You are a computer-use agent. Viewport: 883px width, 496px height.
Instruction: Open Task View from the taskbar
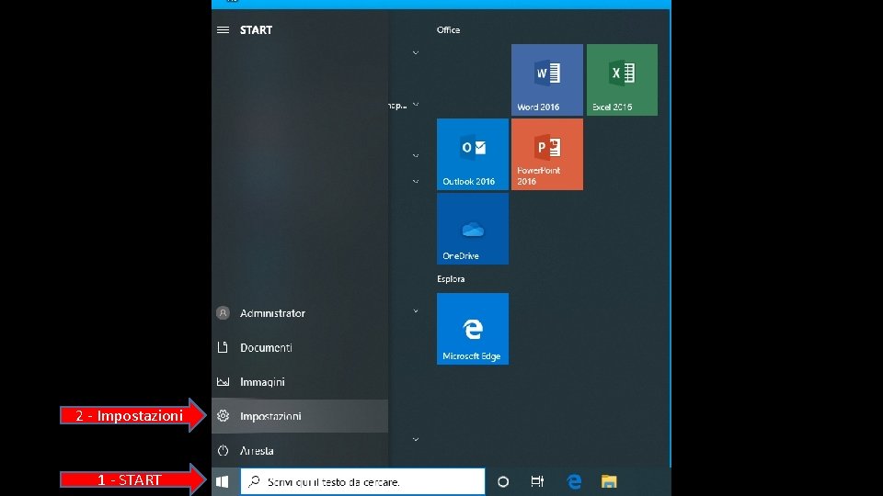click(x=537, y=482)
